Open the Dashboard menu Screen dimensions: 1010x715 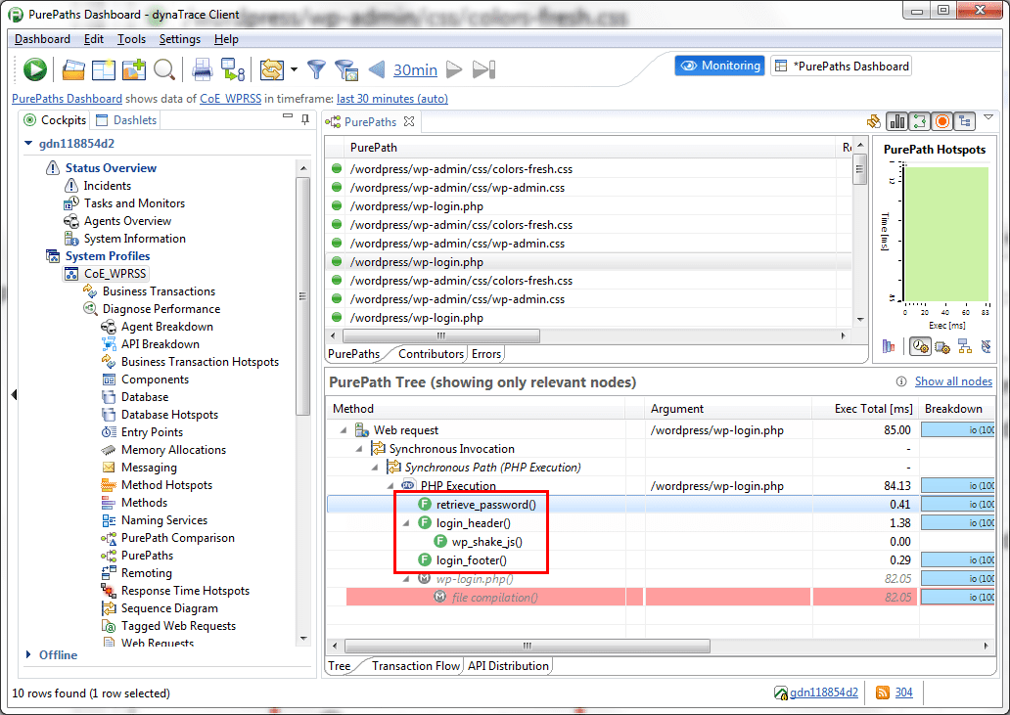pyautogui.click(x=42, y=39)
